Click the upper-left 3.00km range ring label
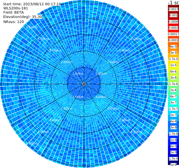179x168 pixels. pos(55,50)
